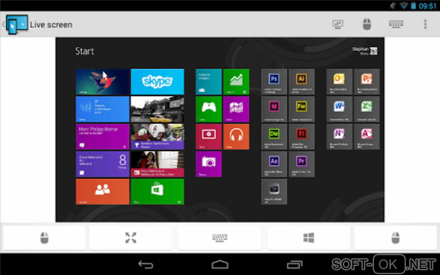Open the three-dot overflow menu

coord(425,25)
